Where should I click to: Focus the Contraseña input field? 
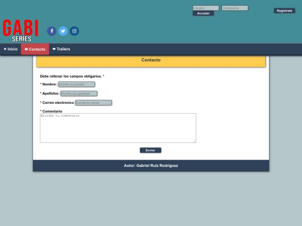[x=235, y=8]
